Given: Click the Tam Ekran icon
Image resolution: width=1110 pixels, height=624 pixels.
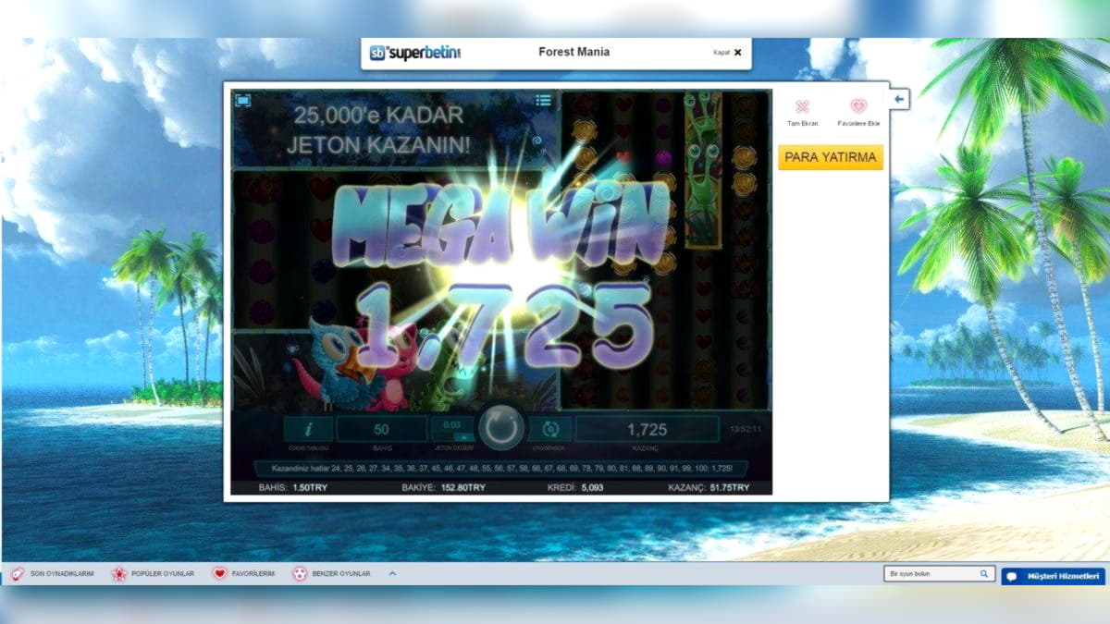Looking at the screenshot, I should pyautogui.click(x=802, y=106).
